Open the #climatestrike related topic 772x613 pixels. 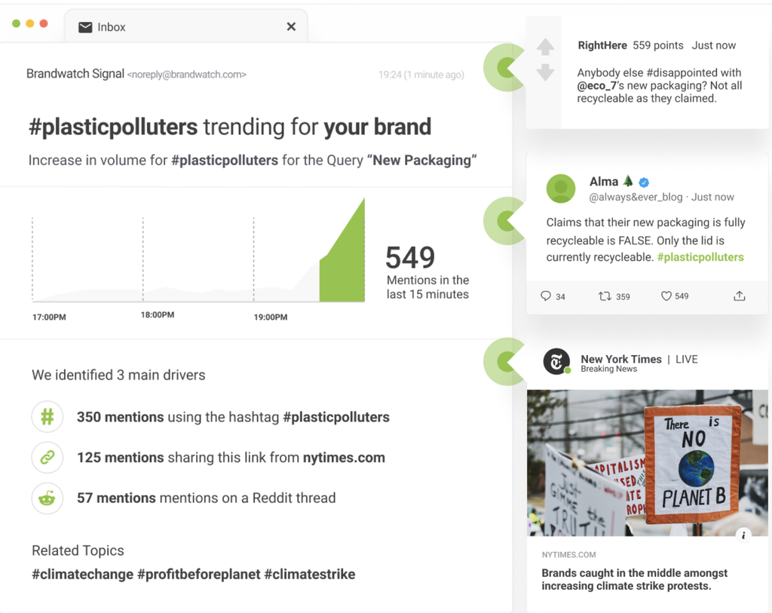pos(309,575)
